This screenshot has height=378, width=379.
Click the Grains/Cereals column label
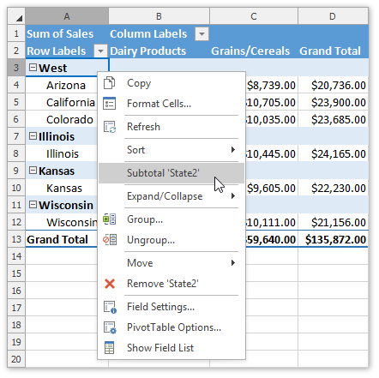pyautogui.click(x=254, y=51)
